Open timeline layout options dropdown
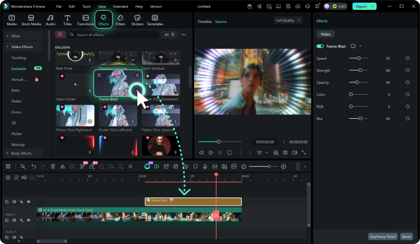This screenshot has width=420, height=244. (x=305, y=167)
